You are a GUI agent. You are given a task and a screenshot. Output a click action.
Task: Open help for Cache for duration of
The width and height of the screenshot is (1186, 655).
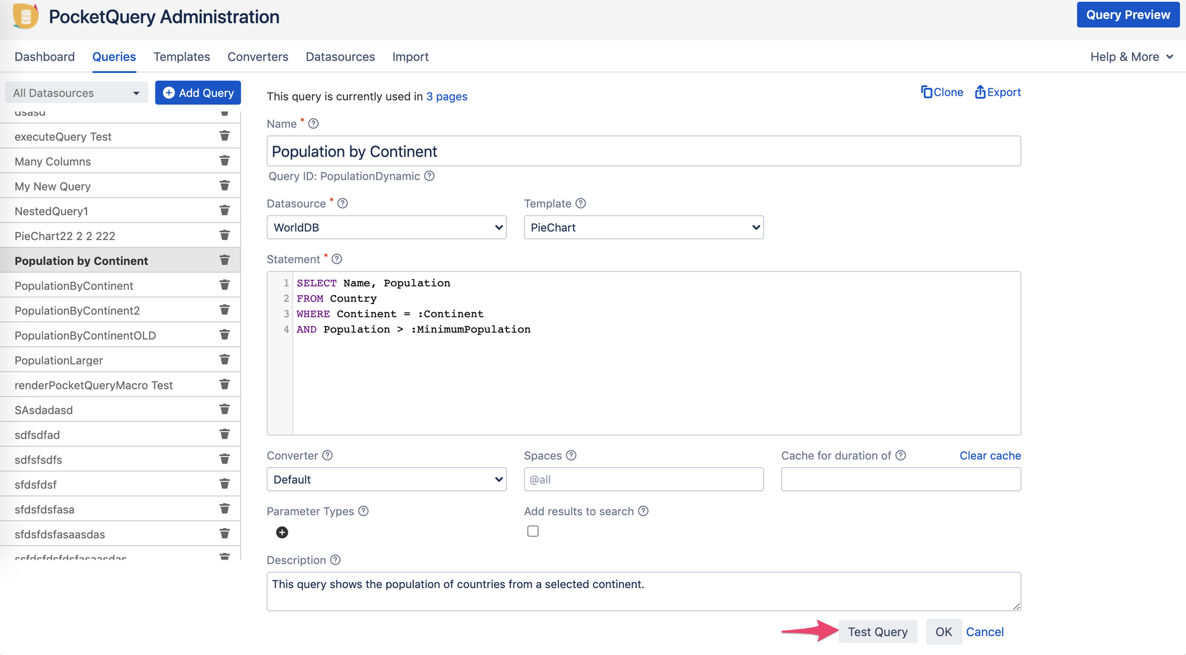click(901, 455)
